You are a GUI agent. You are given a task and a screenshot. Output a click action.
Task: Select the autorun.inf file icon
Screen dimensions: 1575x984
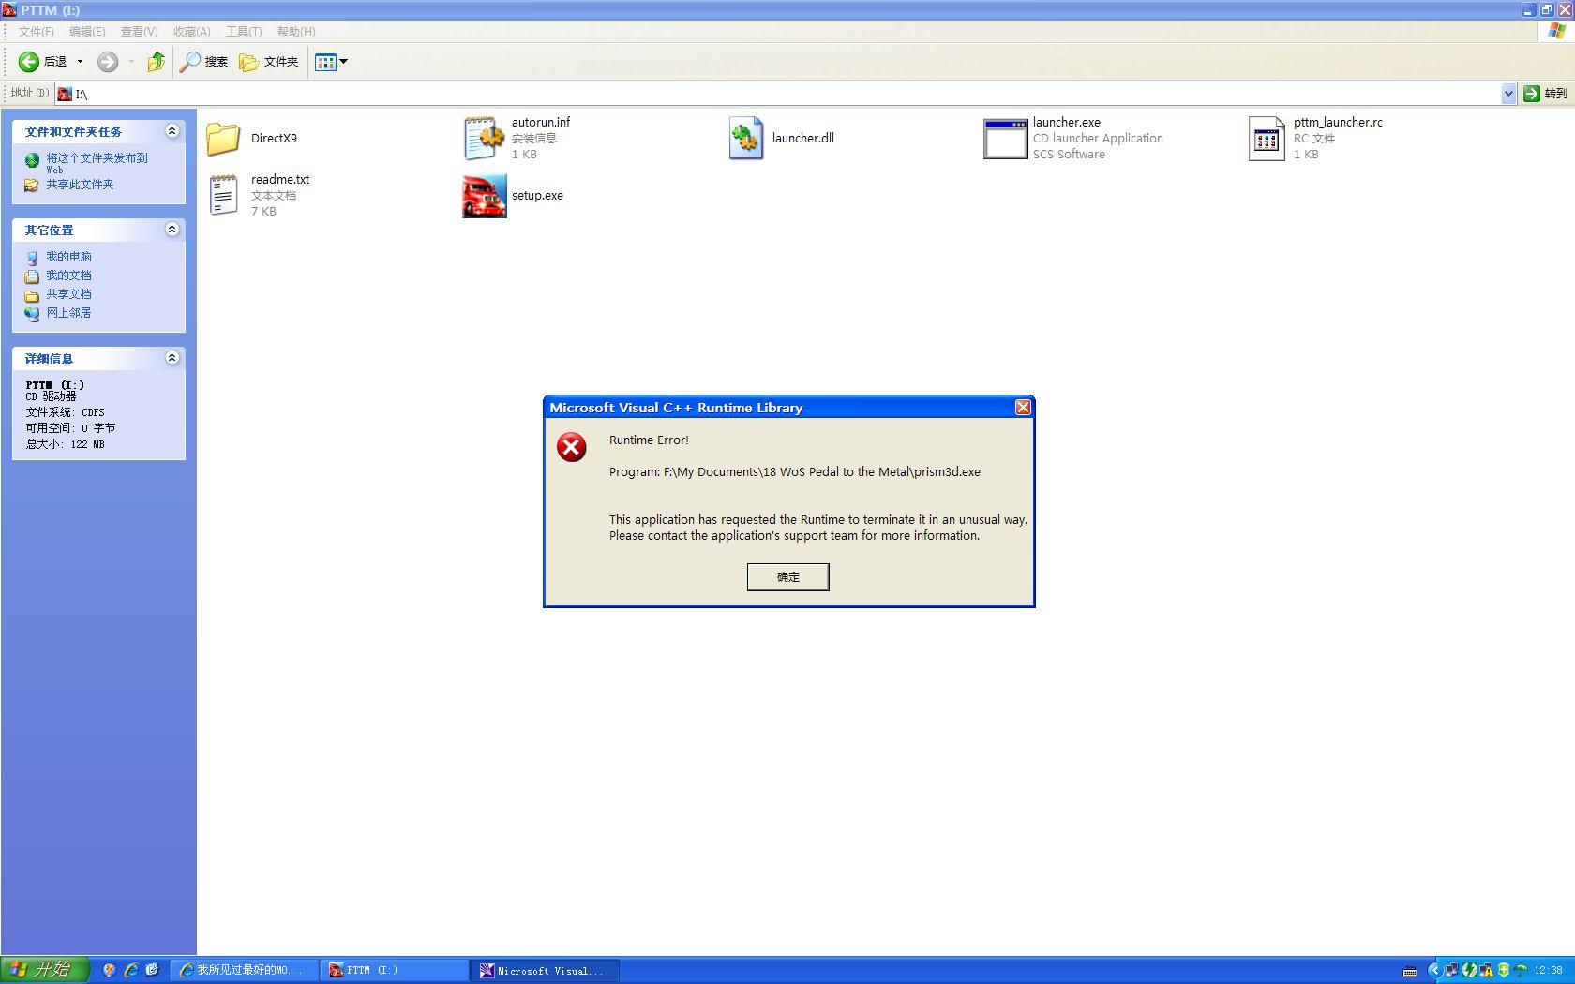point(485,139)
